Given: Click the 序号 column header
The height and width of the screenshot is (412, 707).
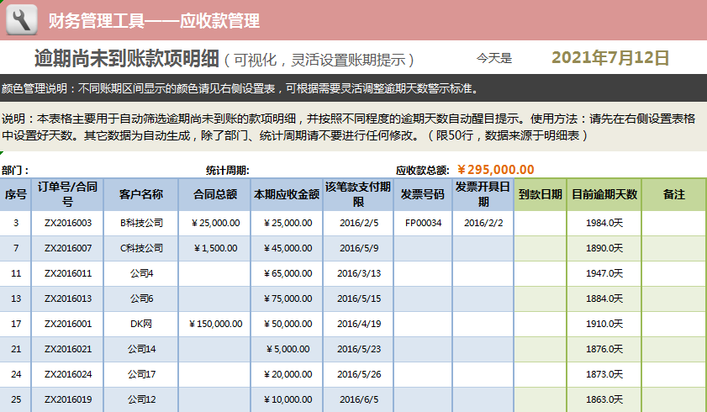Looking at the screenshot, I should pos(16,194).
